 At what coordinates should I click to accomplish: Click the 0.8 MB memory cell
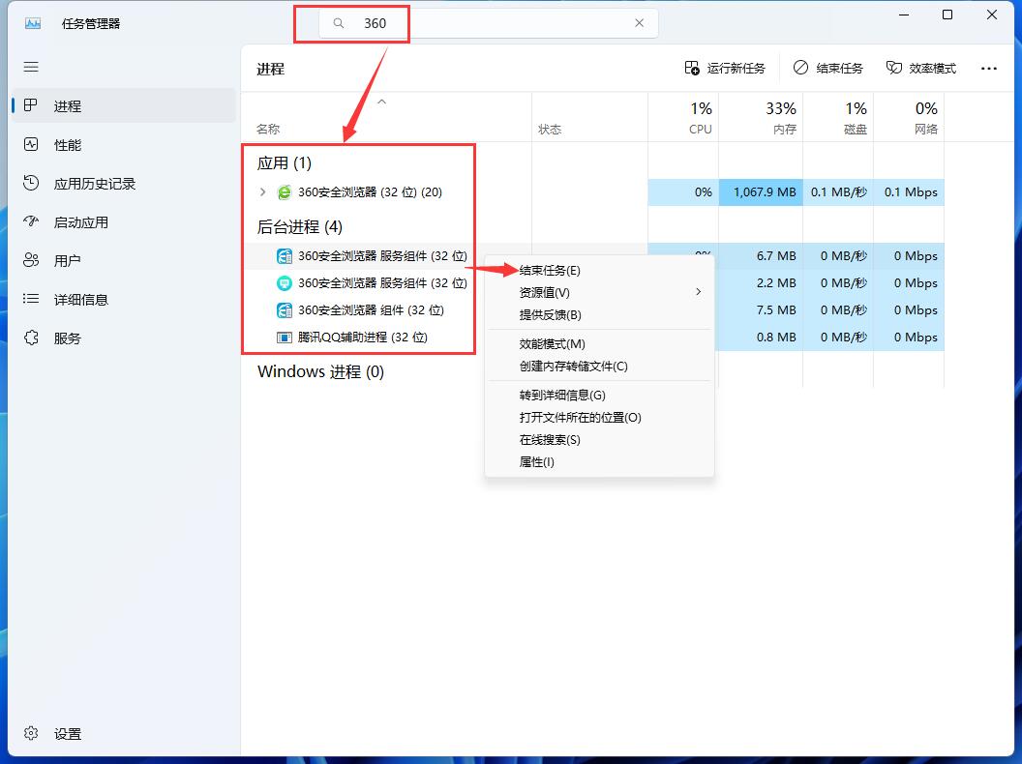pos(761,338)
